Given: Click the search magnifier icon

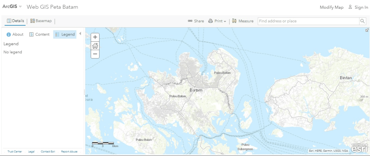Looking at the screenshot, I should 362,21.
